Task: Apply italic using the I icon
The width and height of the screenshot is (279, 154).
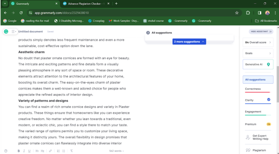Action: [24, 151]
